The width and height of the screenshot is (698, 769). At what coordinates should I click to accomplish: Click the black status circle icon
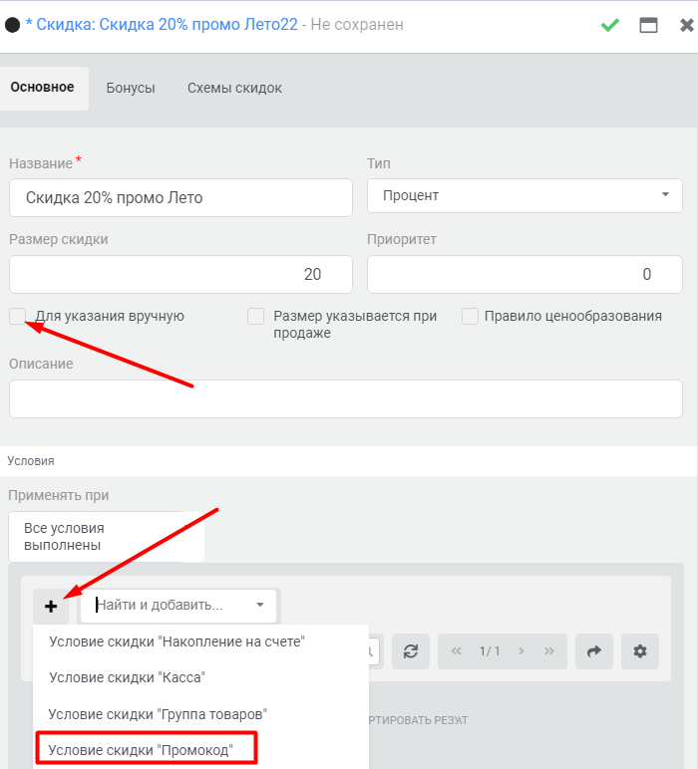(12, 25)
